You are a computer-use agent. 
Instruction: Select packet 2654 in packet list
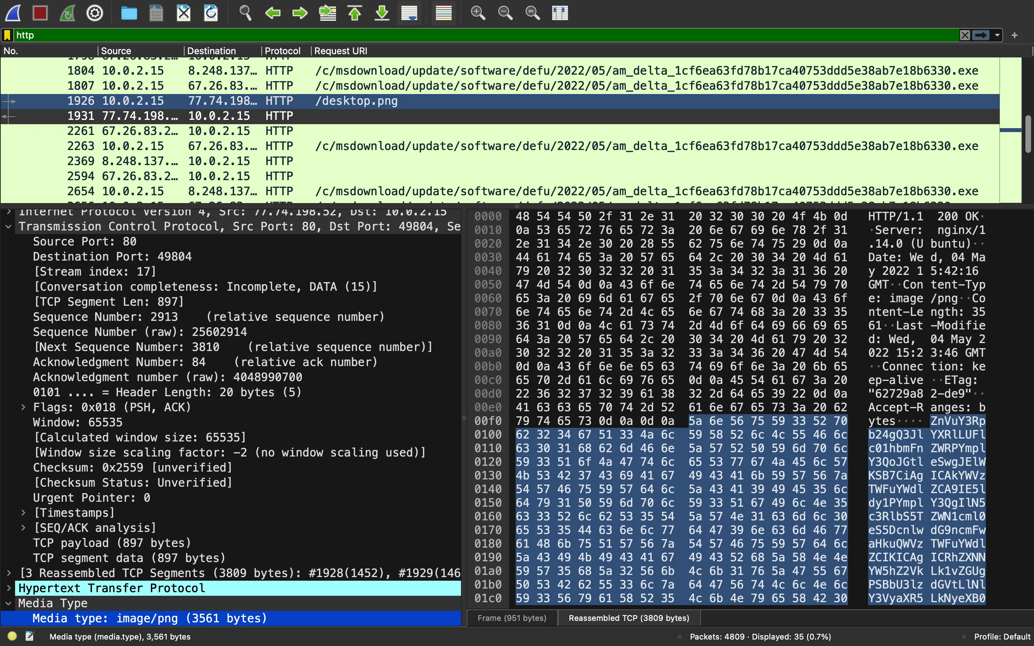point(500,191)
